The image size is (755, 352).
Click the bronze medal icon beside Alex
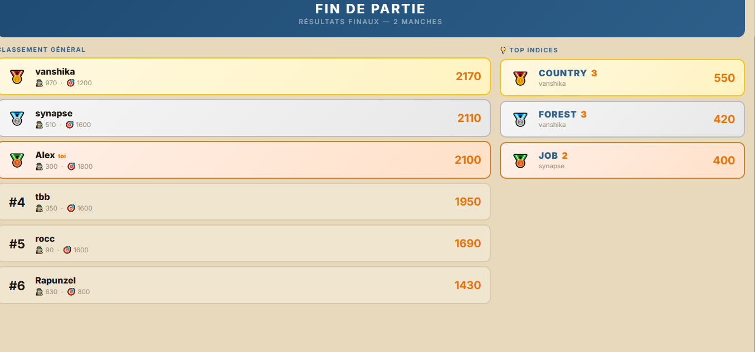click(17, 160)
